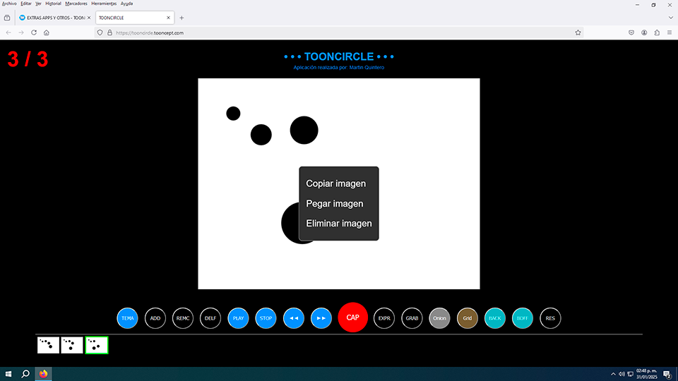678x381 pixels.
Task: Expand the list all tabs chevron
Action: coord(670,17)
